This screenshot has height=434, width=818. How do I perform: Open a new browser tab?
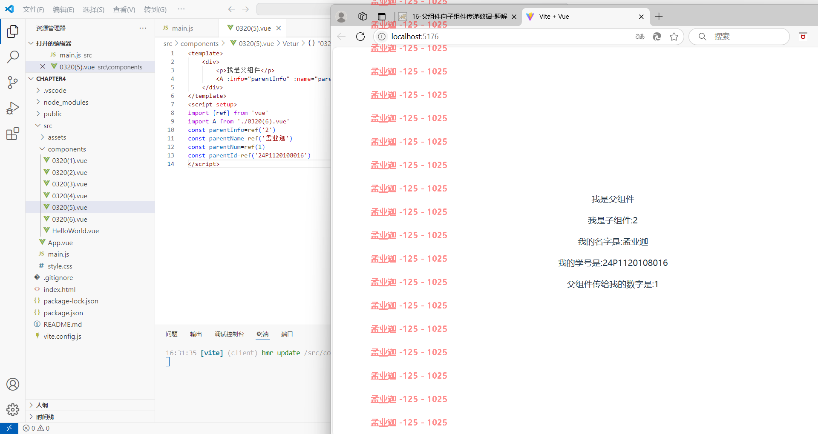659,17
